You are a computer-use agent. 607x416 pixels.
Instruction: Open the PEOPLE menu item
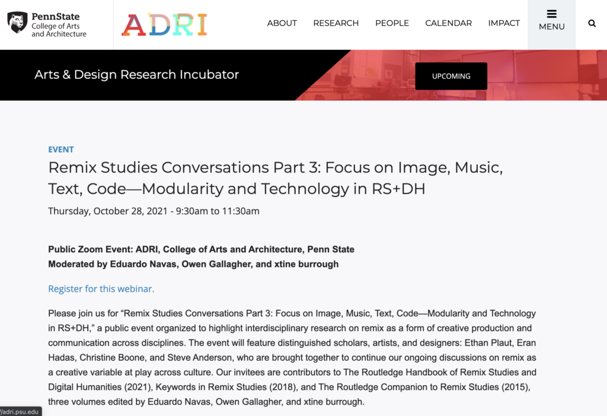coord(392,23)
